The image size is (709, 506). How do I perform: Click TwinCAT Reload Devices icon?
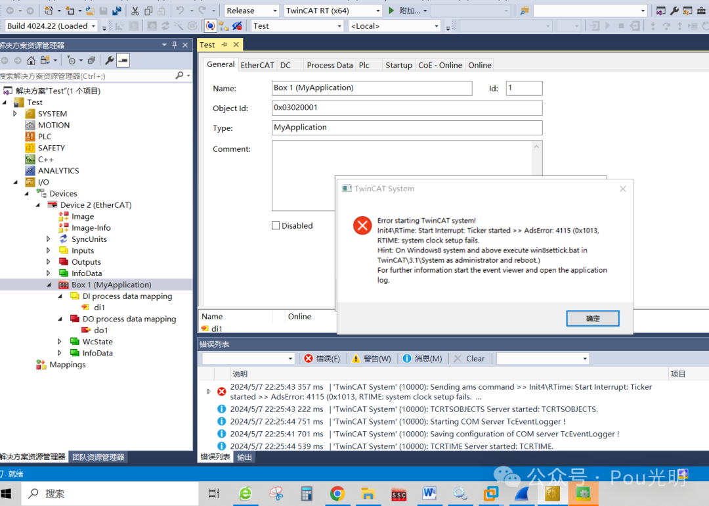point(224,26)
